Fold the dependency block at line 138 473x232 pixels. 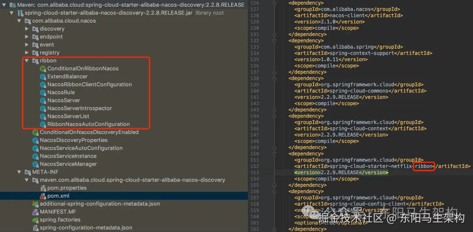[274, 78]
